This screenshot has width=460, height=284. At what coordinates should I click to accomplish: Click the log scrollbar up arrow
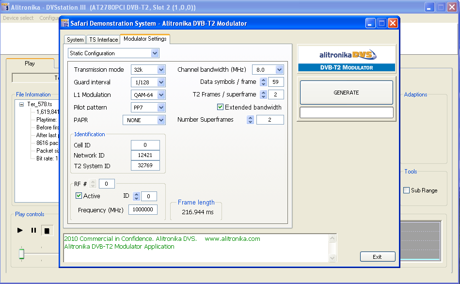point(332,238)
